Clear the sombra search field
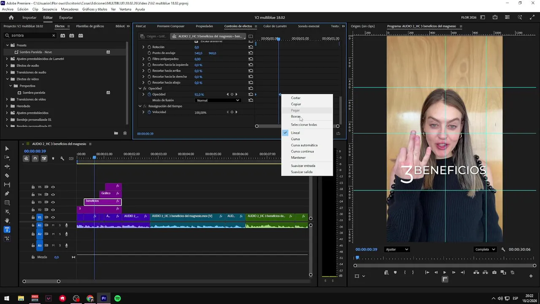 click(x=54, y=35)
